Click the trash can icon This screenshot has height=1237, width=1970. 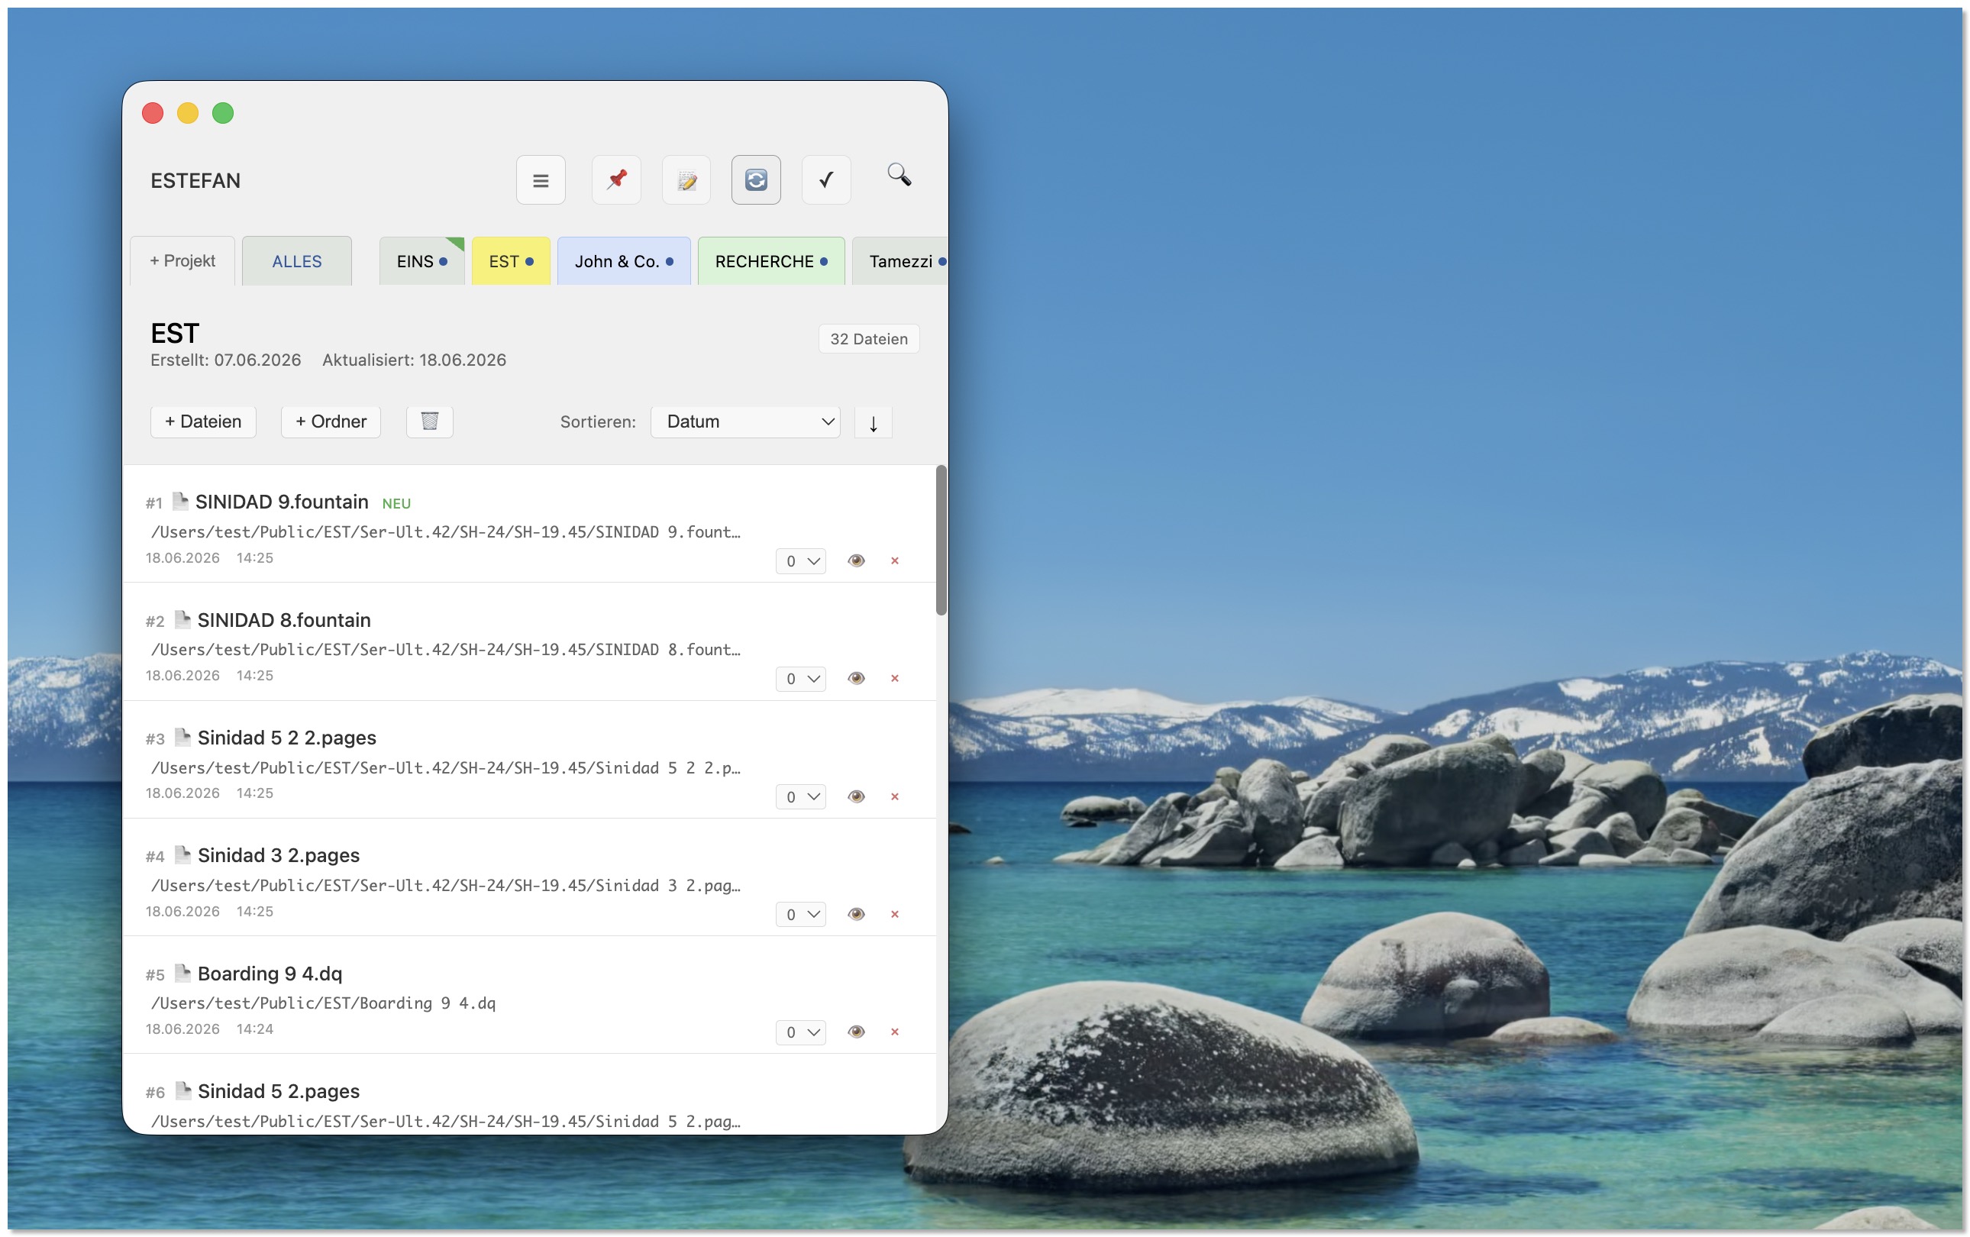click(x=429, y=421)
